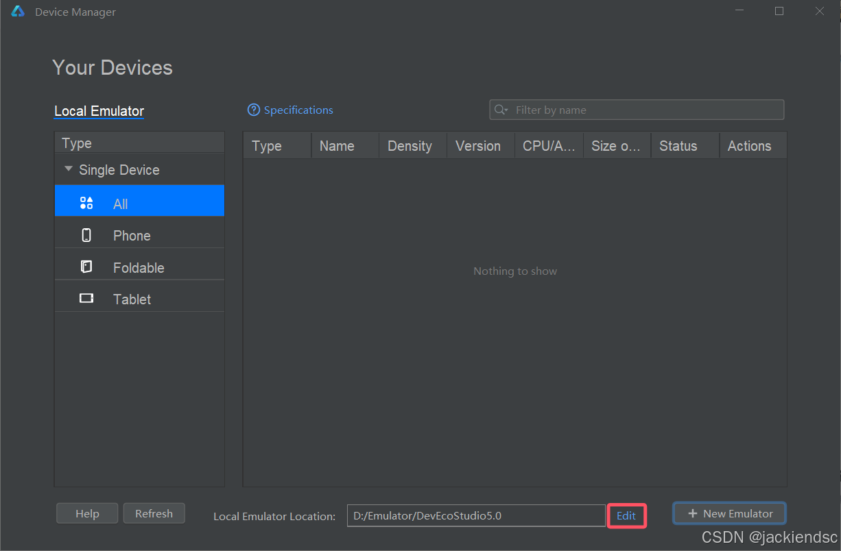Click the DevEco Studio logo in the title bar
The width and height of the screenshot is (841, 551).
pos(18,12)
